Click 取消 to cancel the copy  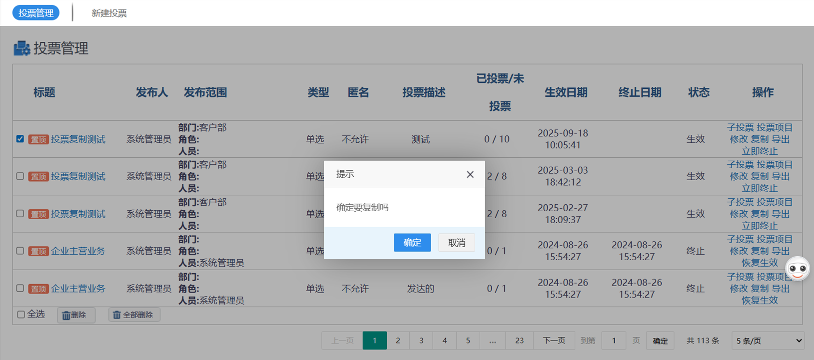pos(456,243)
